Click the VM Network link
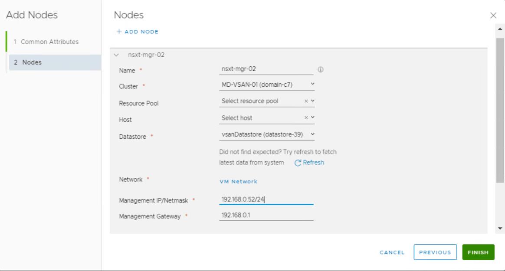Viewport: 505px width, 271px height. (238, 182)
